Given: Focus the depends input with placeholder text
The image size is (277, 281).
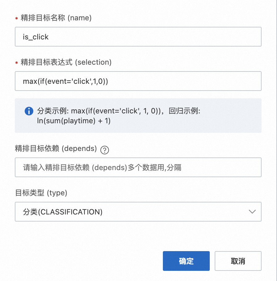Looking at the screenshot, I should pos(138,167).
